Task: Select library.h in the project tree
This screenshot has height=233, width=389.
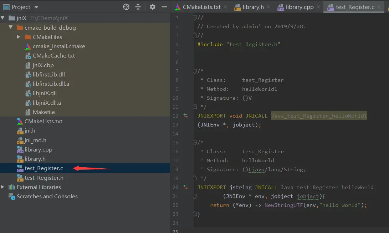Action: [x=35, y=159]
